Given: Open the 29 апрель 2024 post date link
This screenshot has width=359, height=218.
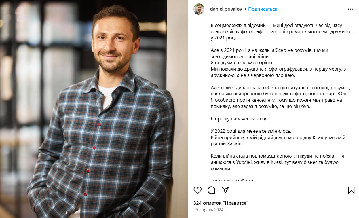Looking at the screenshot, I should point(210,210).
